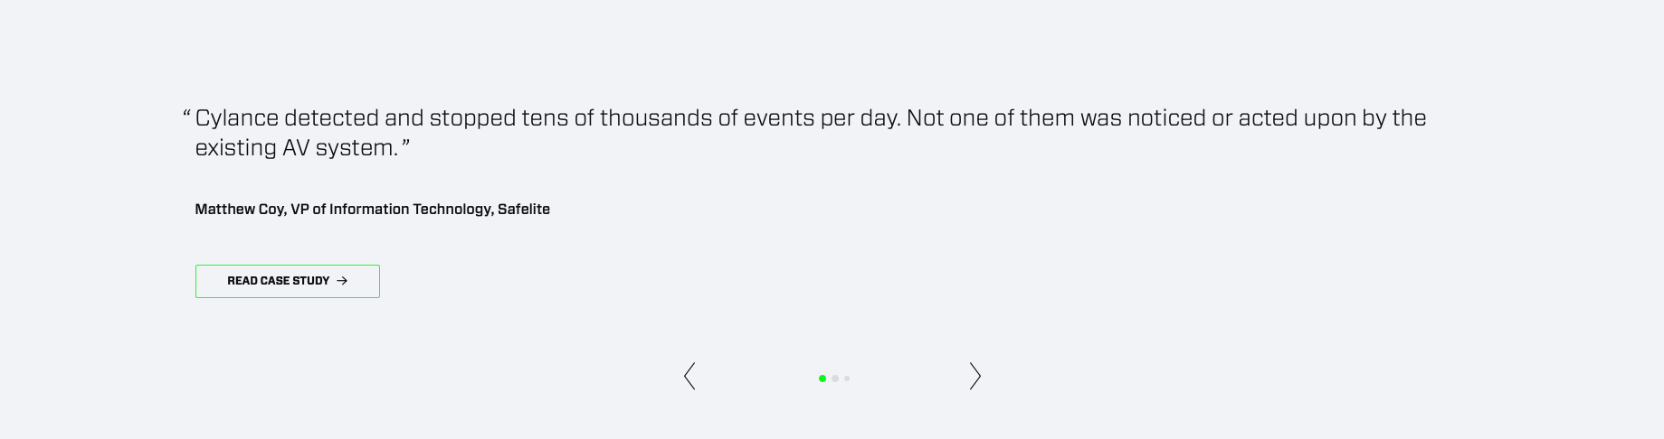This screenshot has width=1664, height=439.
Task: Click 'Safelite' in the attribution line
Action: point(524,210)
